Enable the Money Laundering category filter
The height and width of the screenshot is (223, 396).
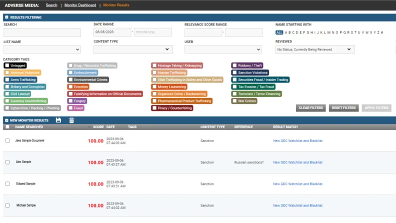[x=155, y=86]
